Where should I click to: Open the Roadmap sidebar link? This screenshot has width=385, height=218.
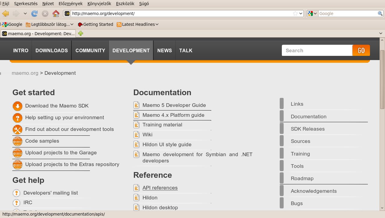(302, 178)
